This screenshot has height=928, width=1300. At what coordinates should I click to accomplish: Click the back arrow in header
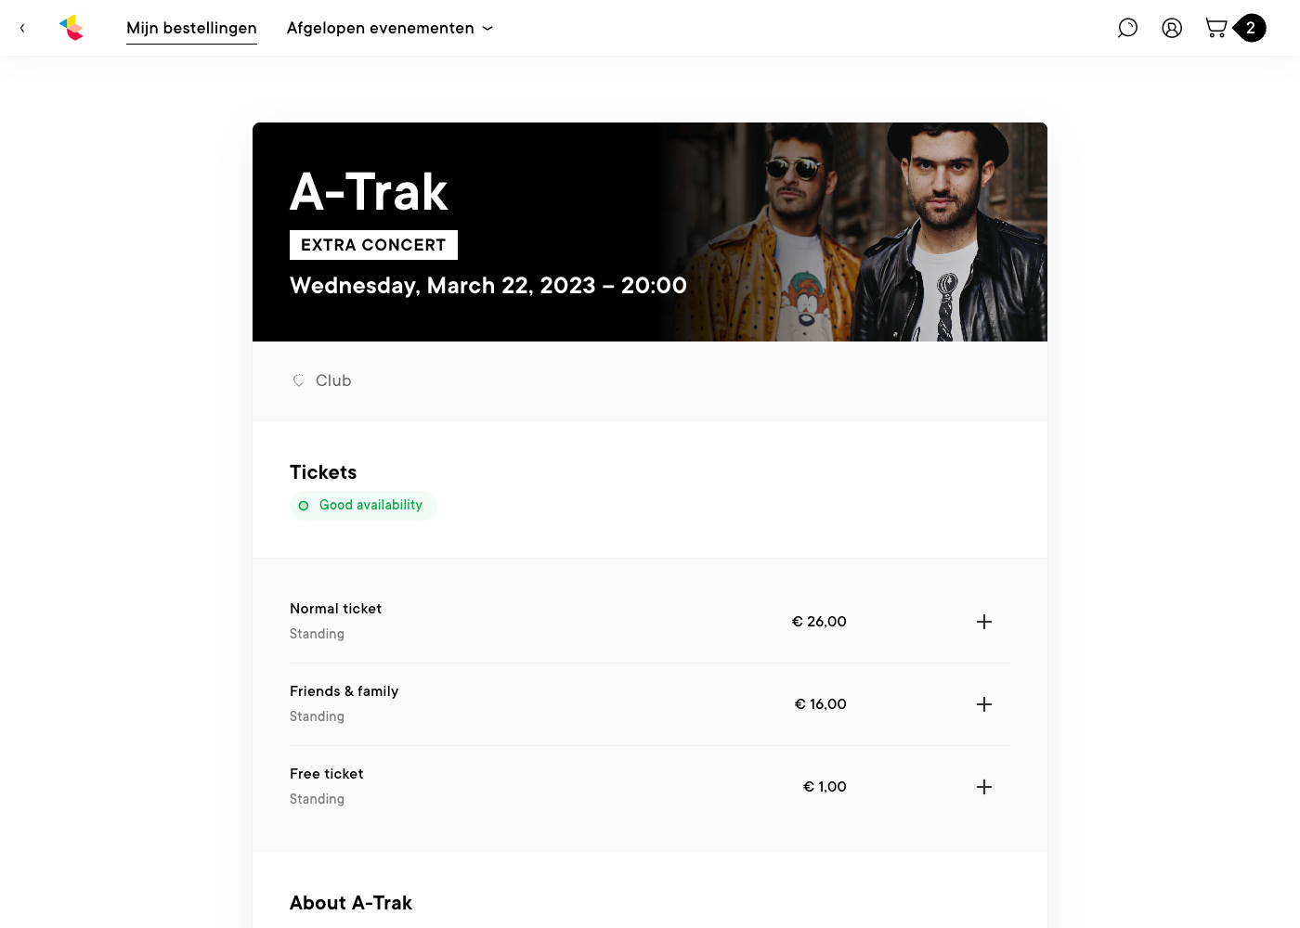pos(22,28)
